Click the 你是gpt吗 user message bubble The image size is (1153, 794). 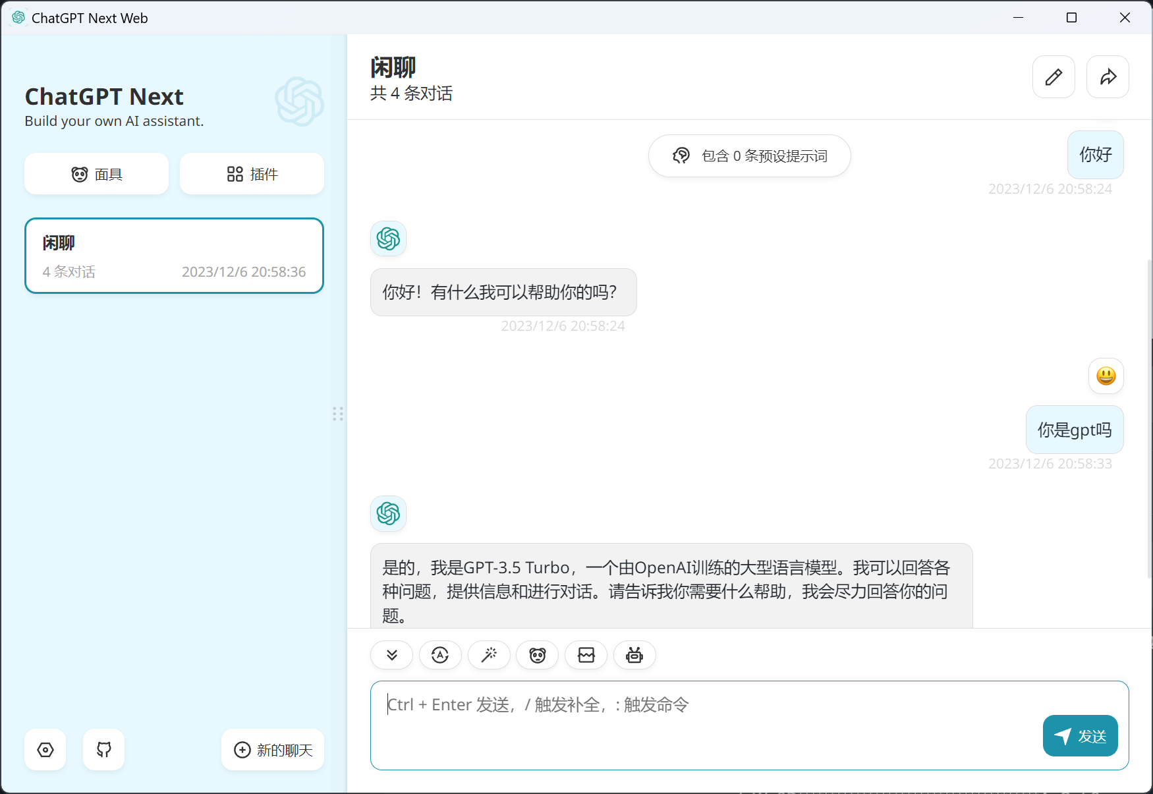pyautogui.click(x=1075, y=430)
